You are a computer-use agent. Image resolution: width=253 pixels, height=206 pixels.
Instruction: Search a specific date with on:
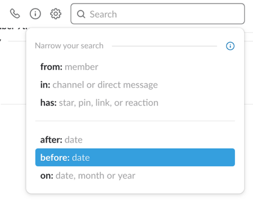(135, 176)
